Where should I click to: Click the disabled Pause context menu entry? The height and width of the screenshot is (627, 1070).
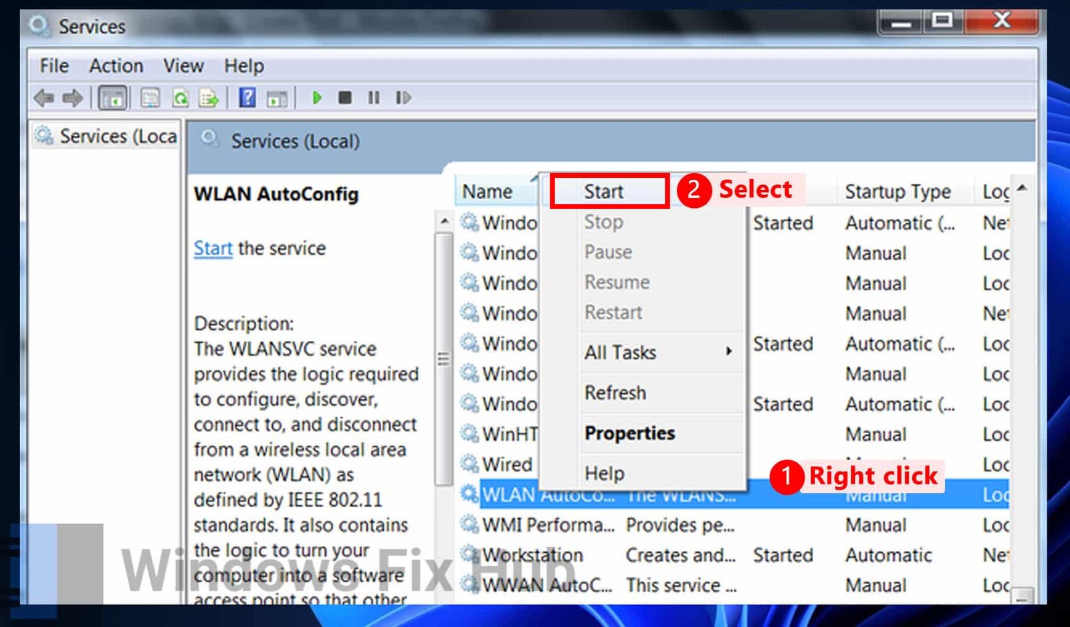pos(608,252)
